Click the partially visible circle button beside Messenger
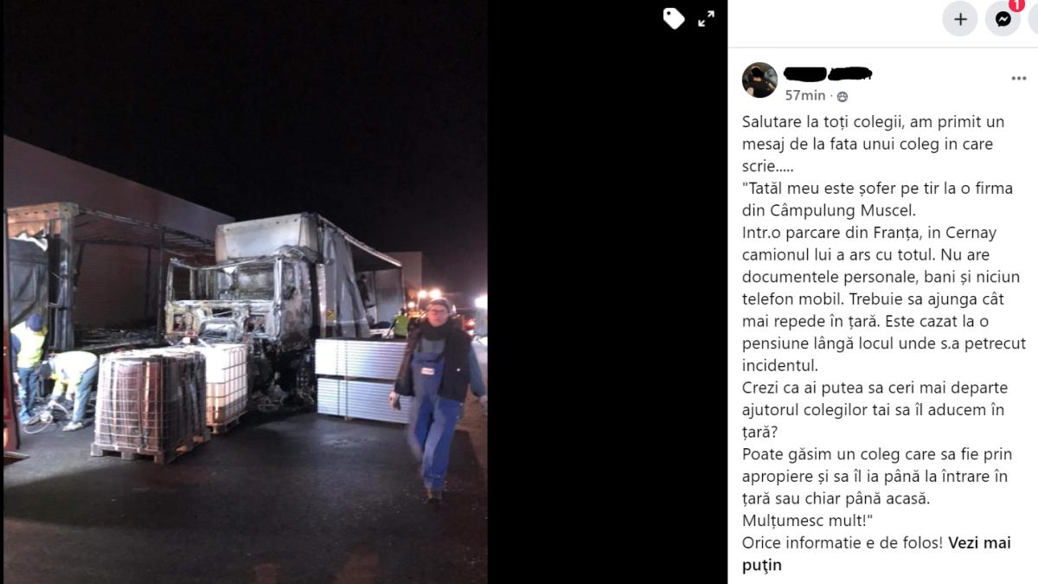 click(1034, 18)
